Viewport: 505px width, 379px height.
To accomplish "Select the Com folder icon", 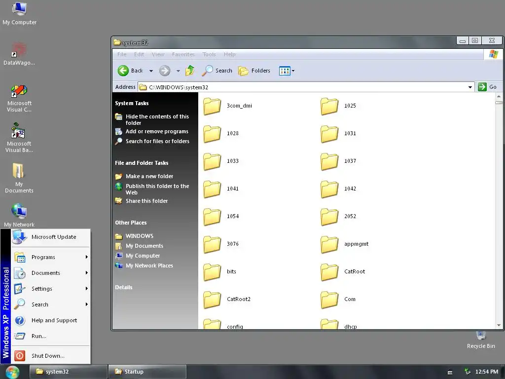I will (329, 300).
